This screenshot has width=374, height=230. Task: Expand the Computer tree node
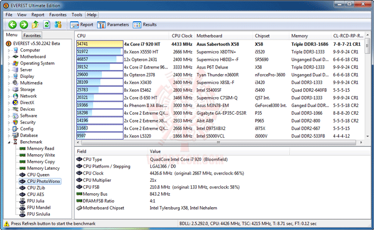pyautogui.click(x=9, y=50)
